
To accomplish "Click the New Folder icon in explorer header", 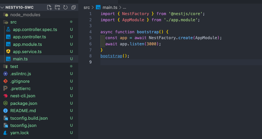I will click(57, 7).
